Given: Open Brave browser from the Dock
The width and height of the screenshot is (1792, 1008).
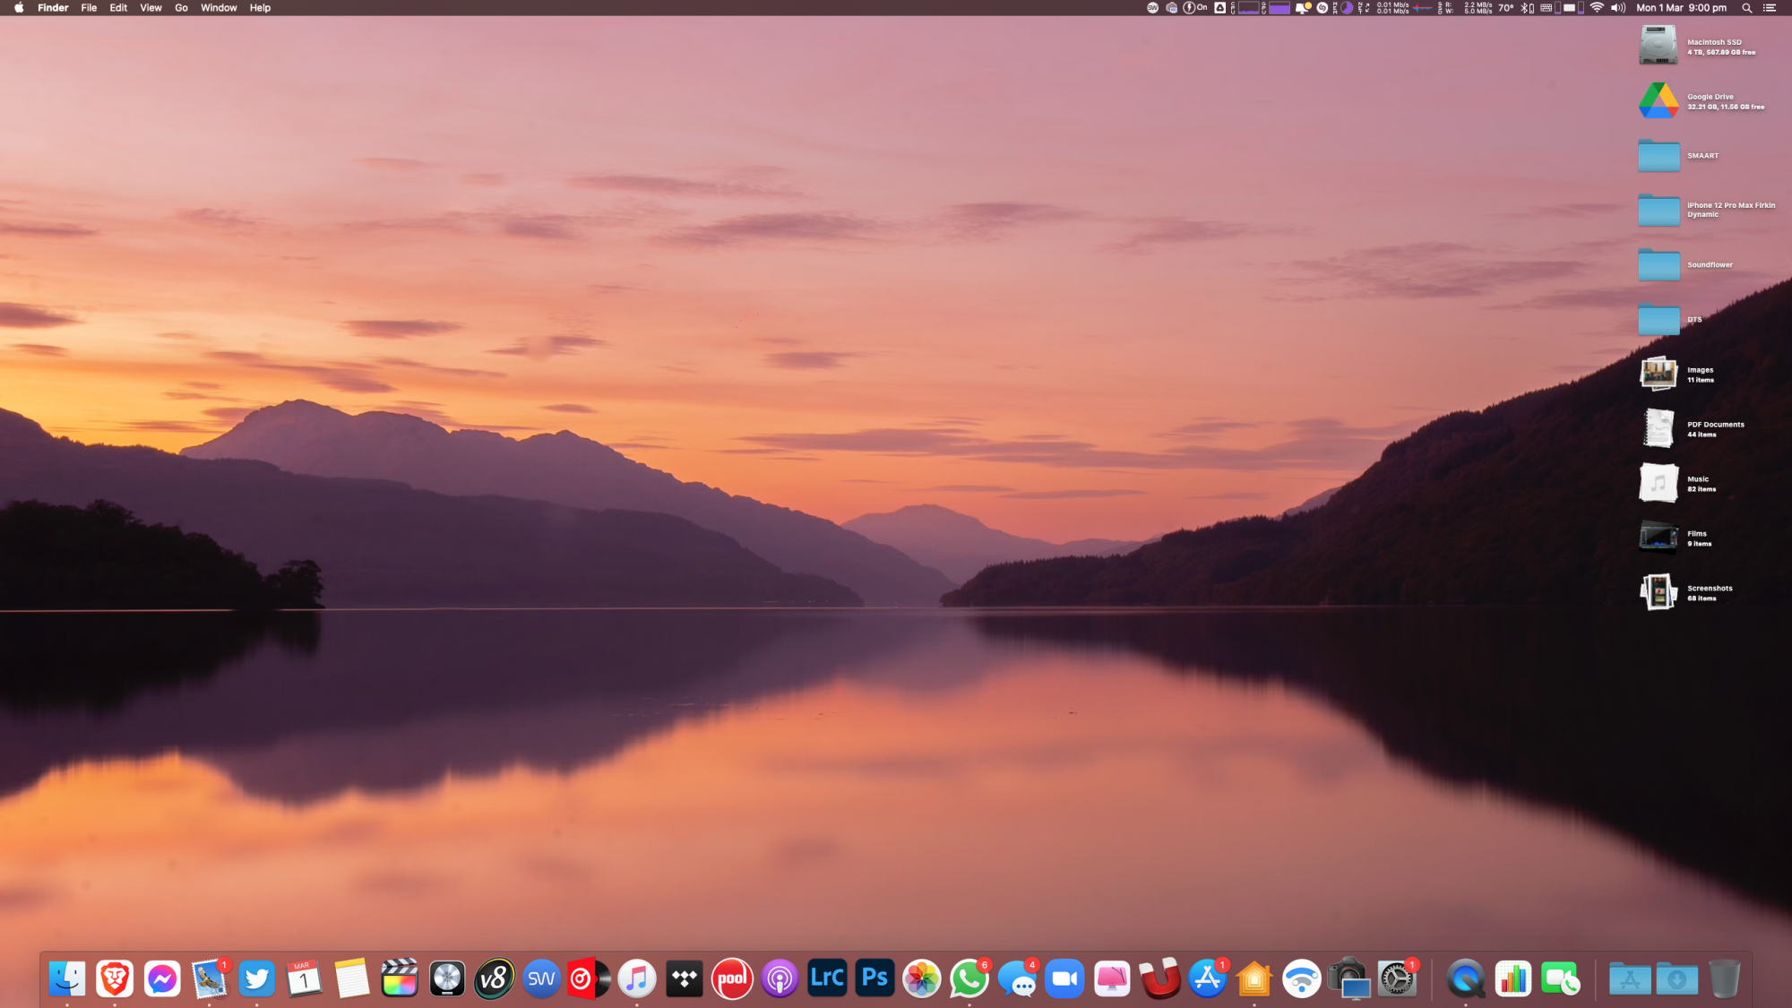Looking at the screenshot, I should (x=115, y=978).
